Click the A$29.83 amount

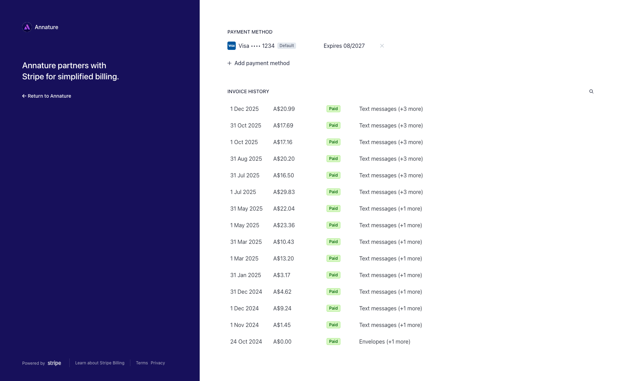click(x=284, y=192)
